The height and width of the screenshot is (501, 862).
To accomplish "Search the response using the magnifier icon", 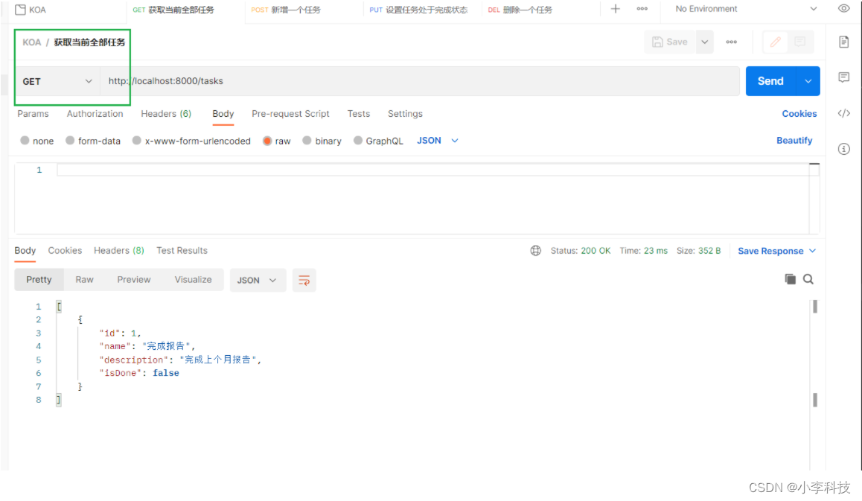I will (808, 279).
